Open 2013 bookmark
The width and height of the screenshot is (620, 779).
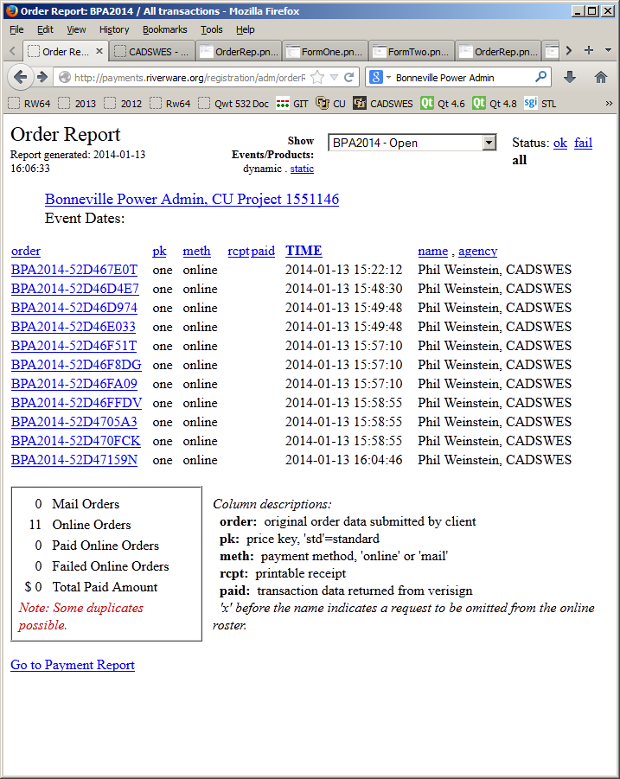click(x=77, y=104)
